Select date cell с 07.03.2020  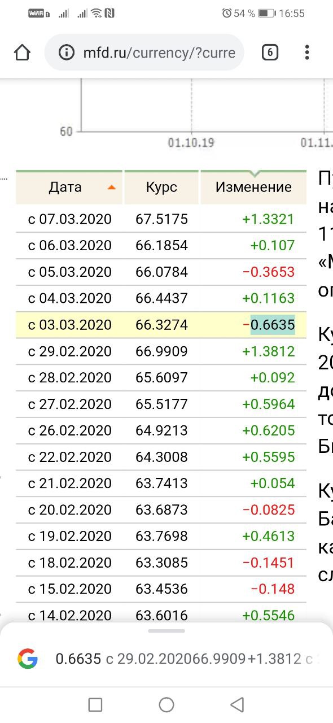(70, 219)
